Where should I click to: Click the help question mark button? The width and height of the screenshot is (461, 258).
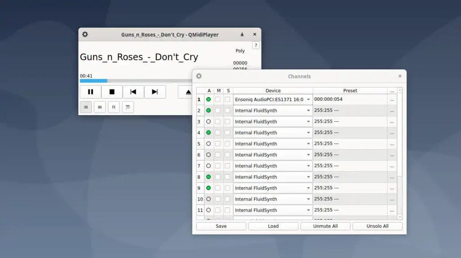256,45
